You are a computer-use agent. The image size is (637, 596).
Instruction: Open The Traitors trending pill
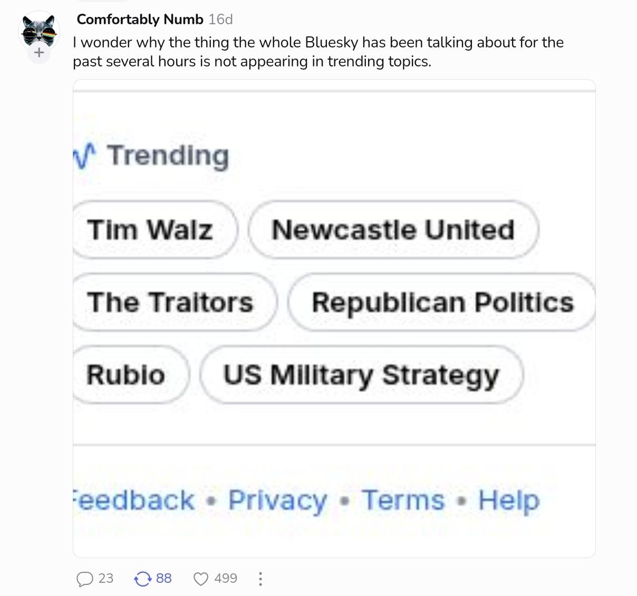(x=170, y=302)
